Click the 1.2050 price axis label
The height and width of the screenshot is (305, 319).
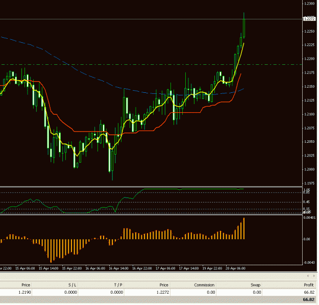click(309, 141)
